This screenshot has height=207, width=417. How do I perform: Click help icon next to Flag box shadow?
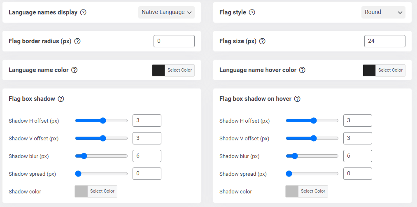click(x=61, y=99)
